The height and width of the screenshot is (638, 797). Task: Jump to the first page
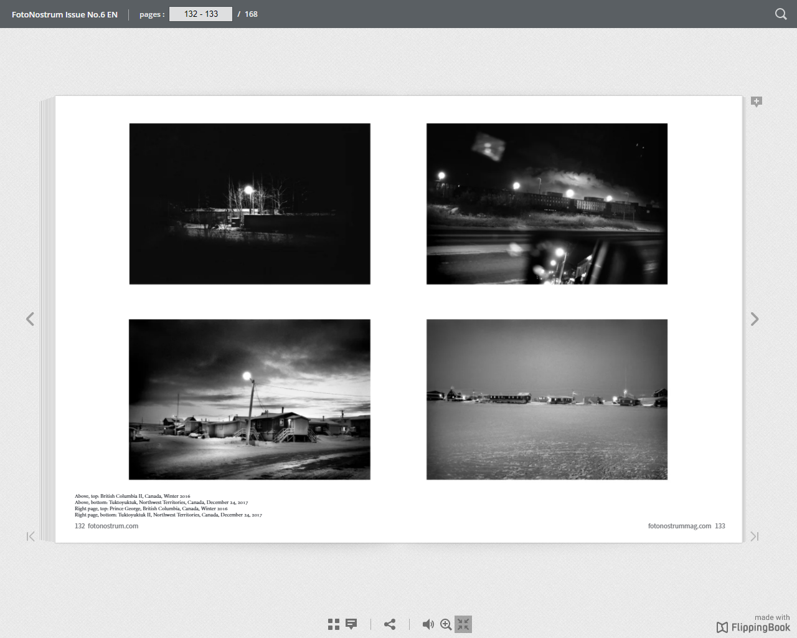(31, 536)
